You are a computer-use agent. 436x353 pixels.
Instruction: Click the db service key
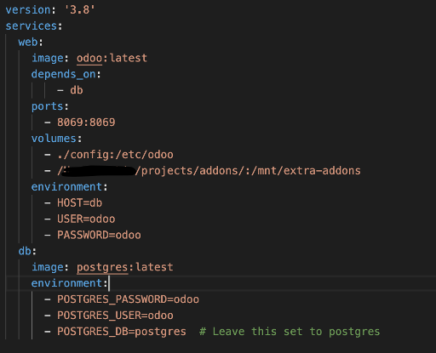(x=25, y=251)
